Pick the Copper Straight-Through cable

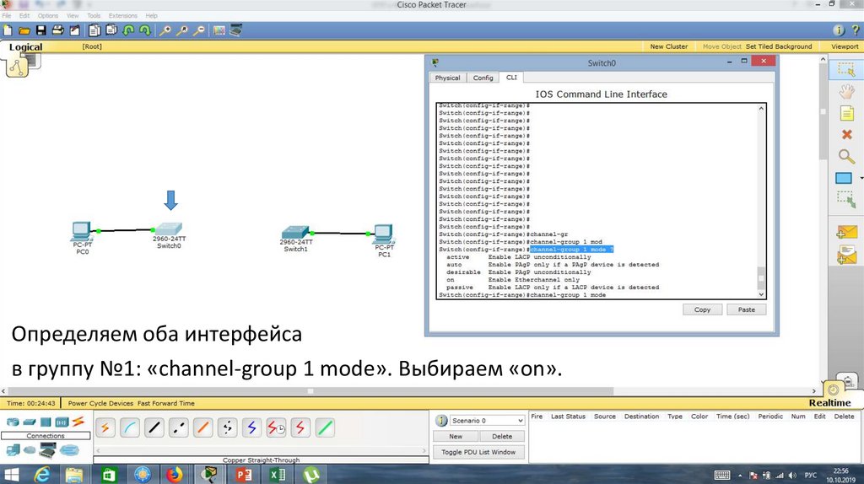154,428
